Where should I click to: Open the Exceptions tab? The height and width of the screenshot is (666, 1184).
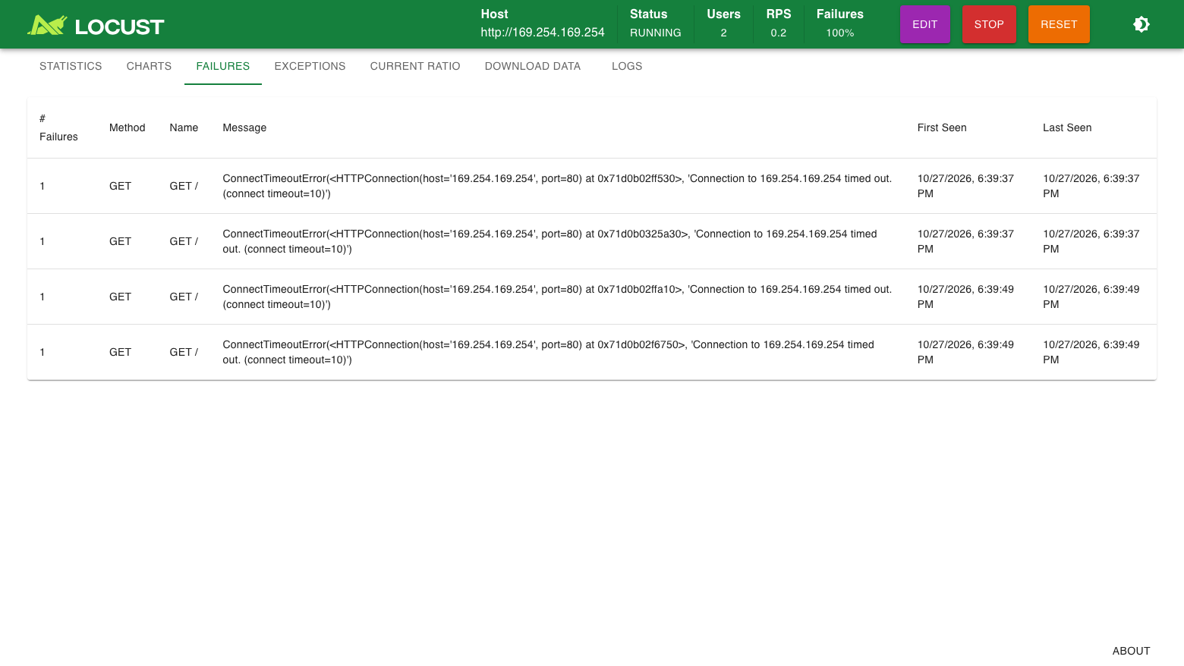pyautogui.click(x=310, y=66)
